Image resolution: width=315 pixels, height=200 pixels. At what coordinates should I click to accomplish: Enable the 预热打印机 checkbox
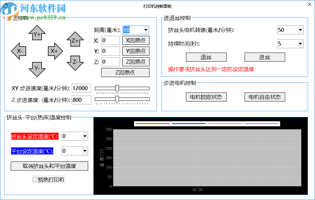tap(34, 179)
